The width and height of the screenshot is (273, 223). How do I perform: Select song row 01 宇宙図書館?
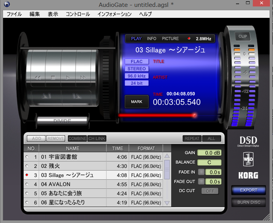[x=93, y=157]
